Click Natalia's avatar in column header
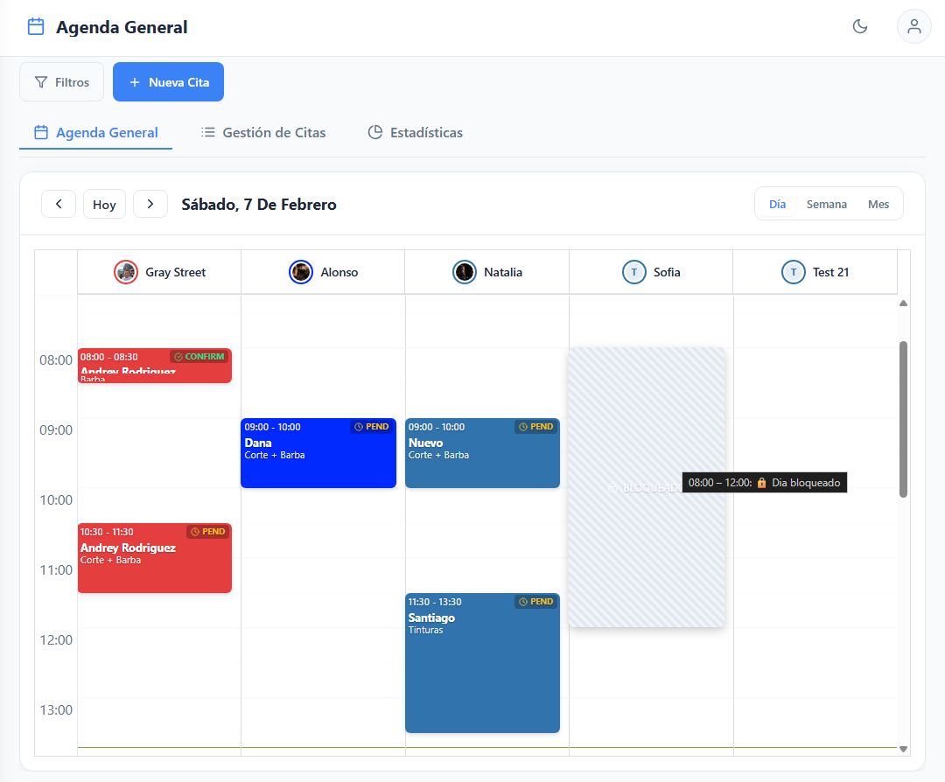Screen dimensions: 945x782 [x=465, y=272]
